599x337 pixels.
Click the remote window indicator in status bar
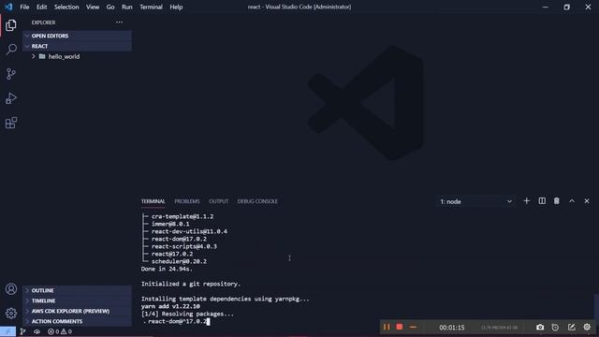click(x=7, y=331)
